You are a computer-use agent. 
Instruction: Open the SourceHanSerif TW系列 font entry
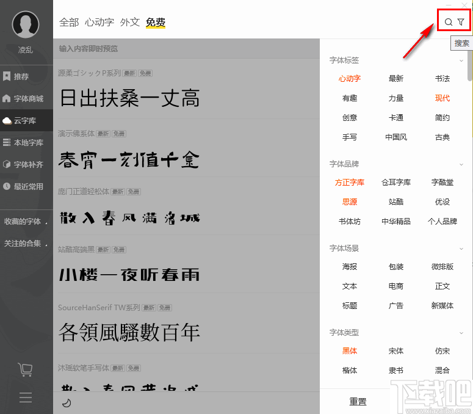click(186, 324)
